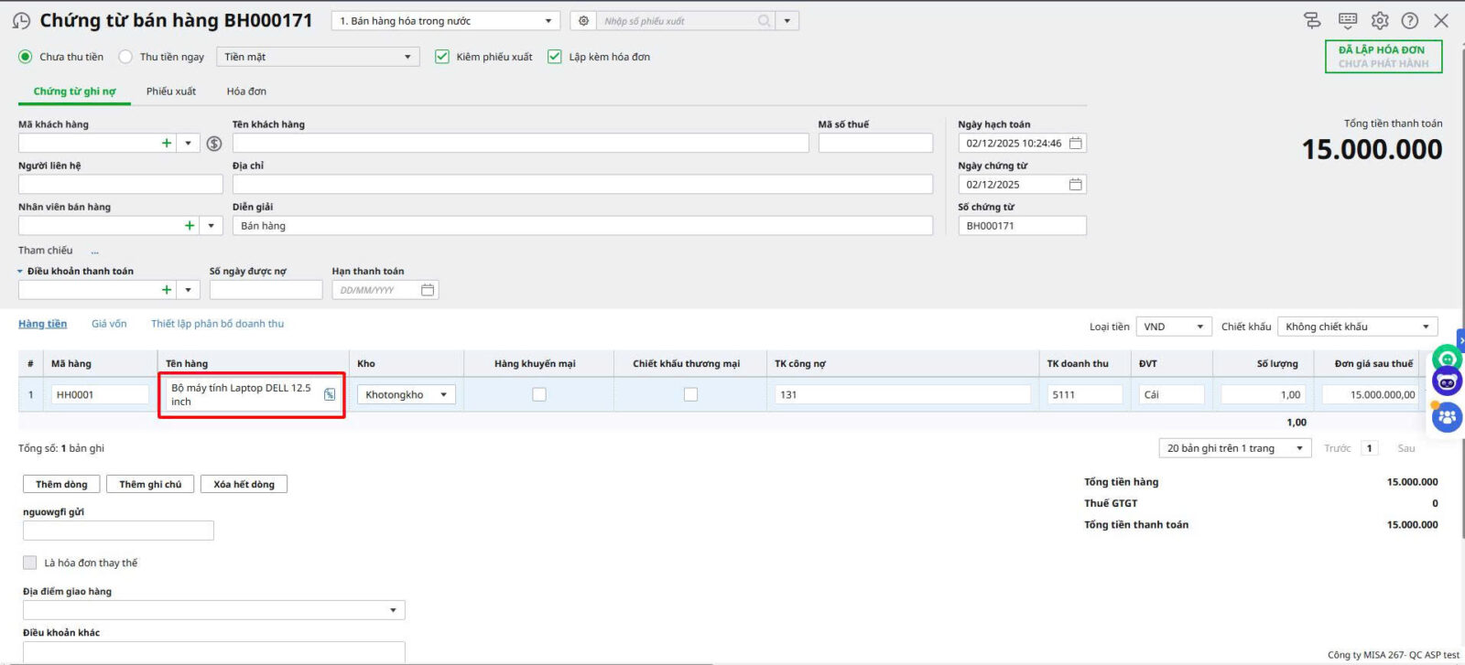The height and width of the screenshot is (665, 1465).
Task: Open the Giá vốn tab
Action: click(x=109, y=324)
